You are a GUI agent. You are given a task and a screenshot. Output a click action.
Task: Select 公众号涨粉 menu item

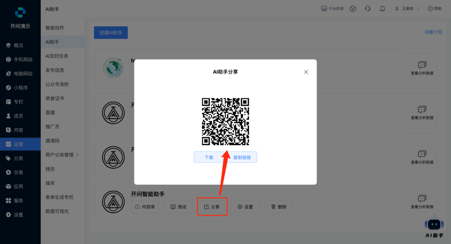pyautogui.click(x=62, y=84)
